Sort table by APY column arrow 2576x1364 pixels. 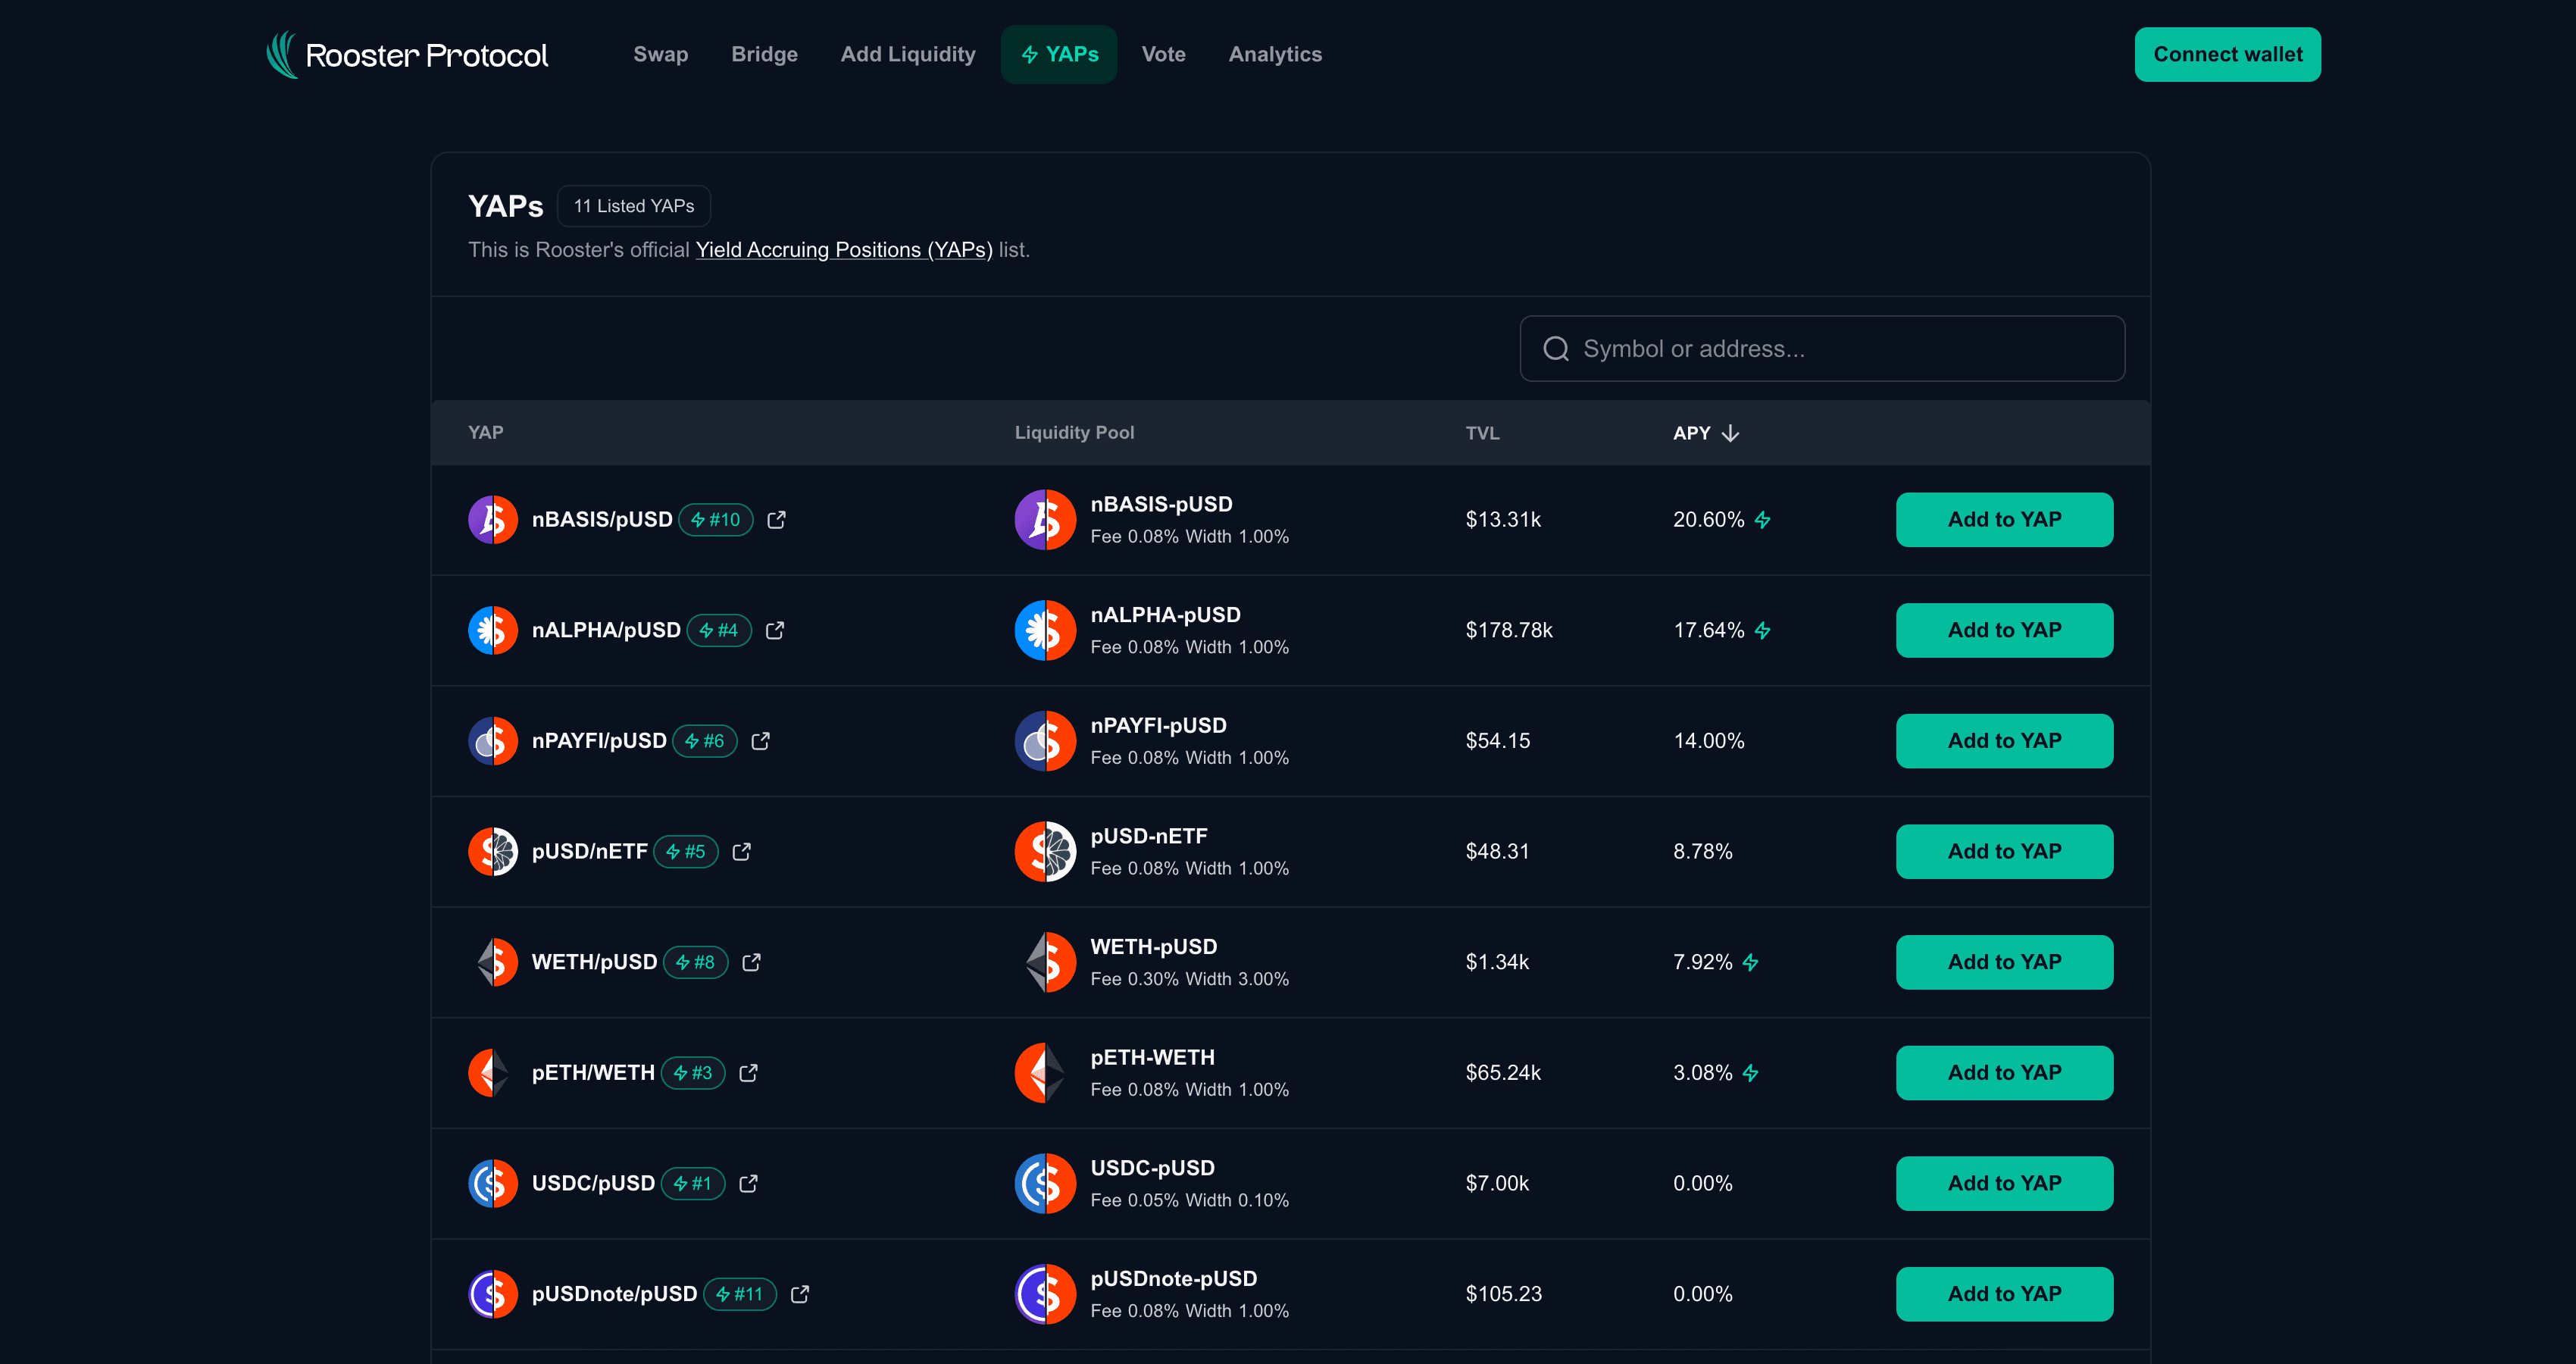1730,433
